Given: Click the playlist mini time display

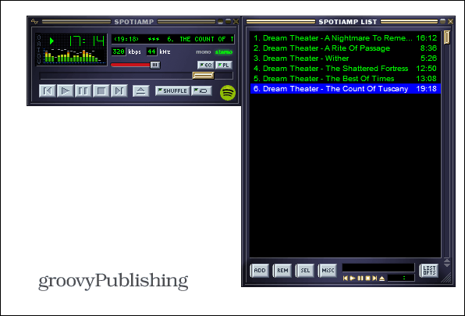Looking at the screenshot, I should (x=401, y=278).
